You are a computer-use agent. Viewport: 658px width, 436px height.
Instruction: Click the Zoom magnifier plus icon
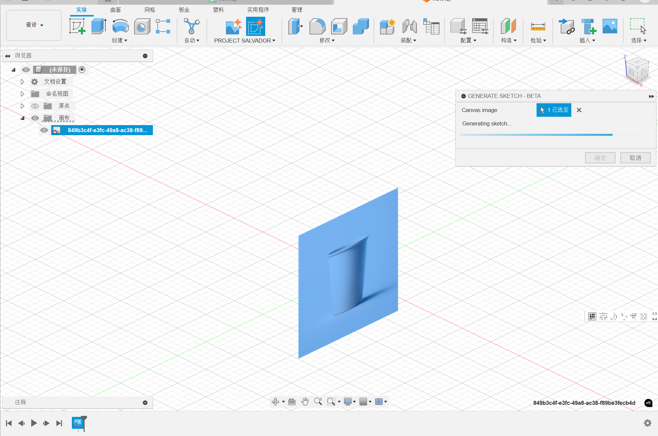tap(318, 401)
